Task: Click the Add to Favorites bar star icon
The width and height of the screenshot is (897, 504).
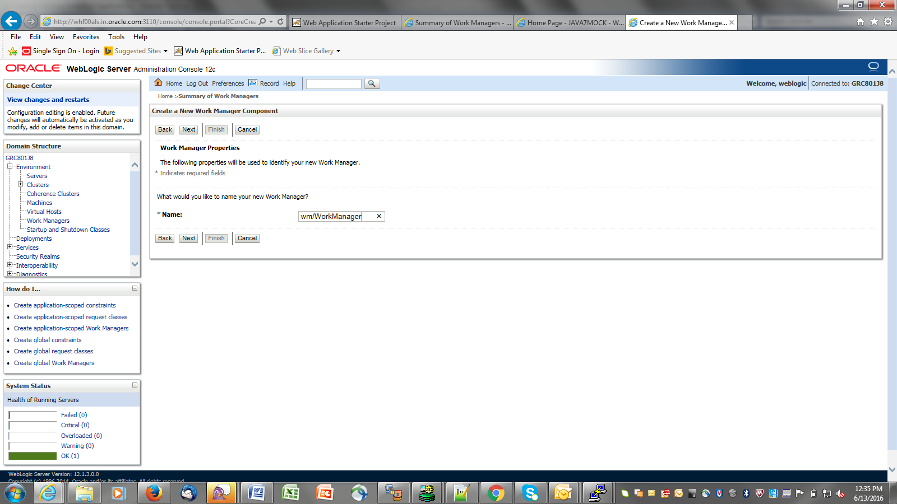Action: tap(13, 51)
